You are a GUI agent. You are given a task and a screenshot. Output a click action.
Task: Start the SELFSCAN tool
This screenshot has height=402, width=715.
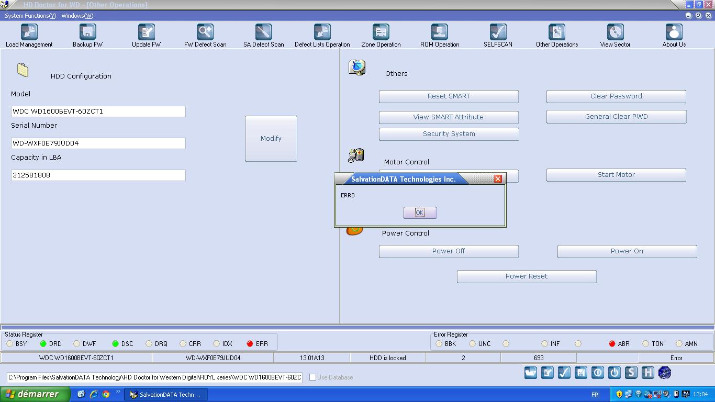[498, 36]
